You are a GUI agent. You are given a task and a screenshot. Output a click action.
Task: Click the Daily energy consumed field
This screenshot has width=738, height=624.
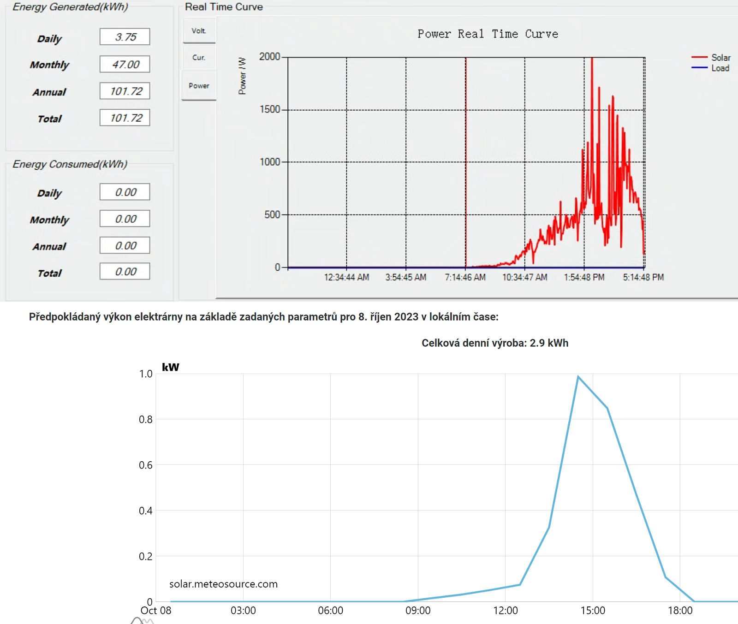125,192
